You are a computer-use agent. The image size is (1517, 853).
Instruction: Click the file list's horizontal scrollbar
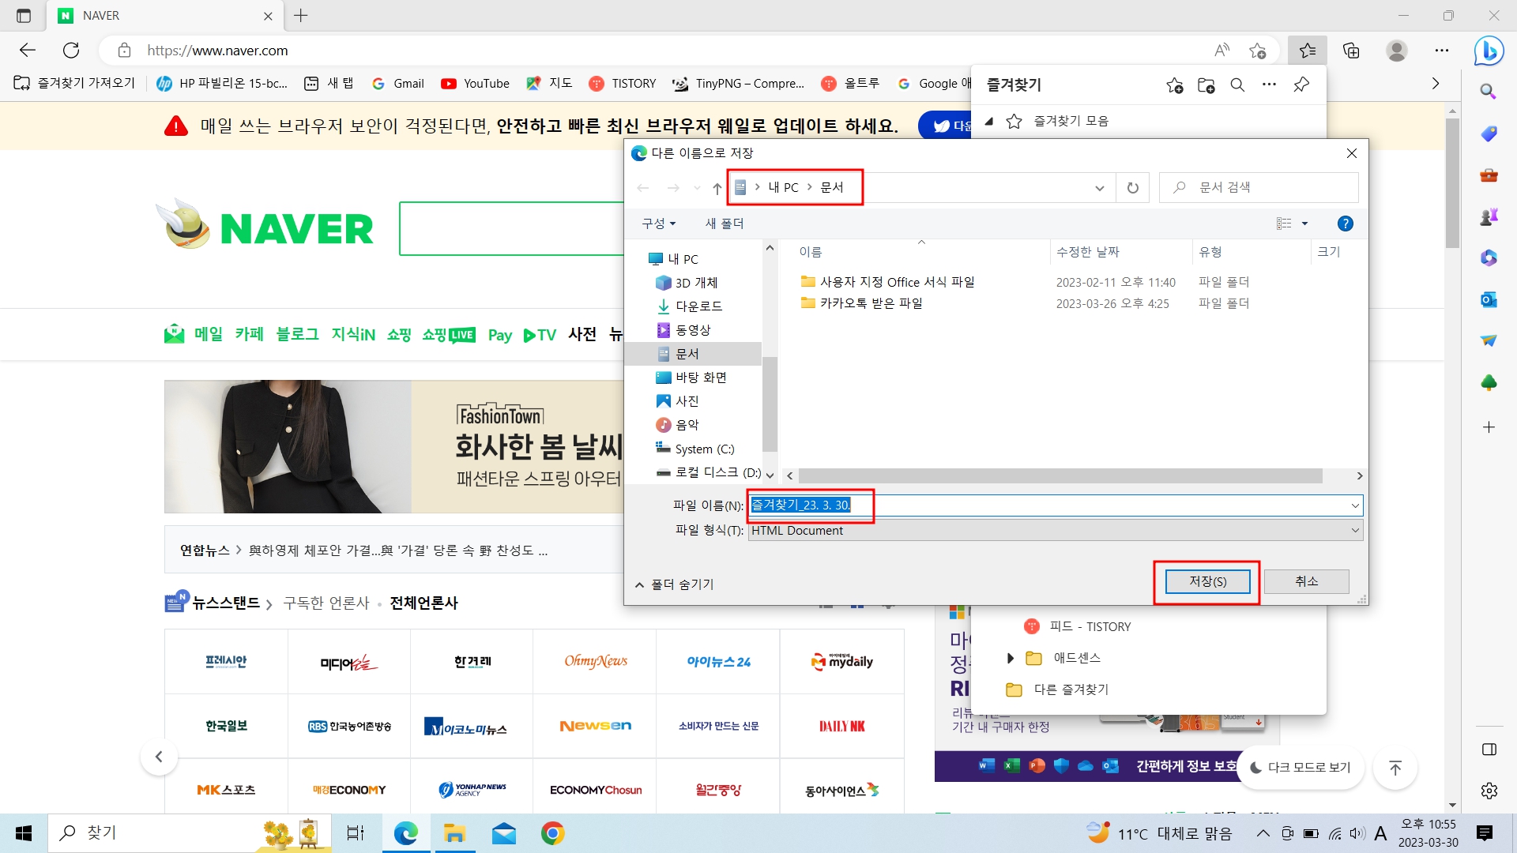click(x=1059, y=476)
